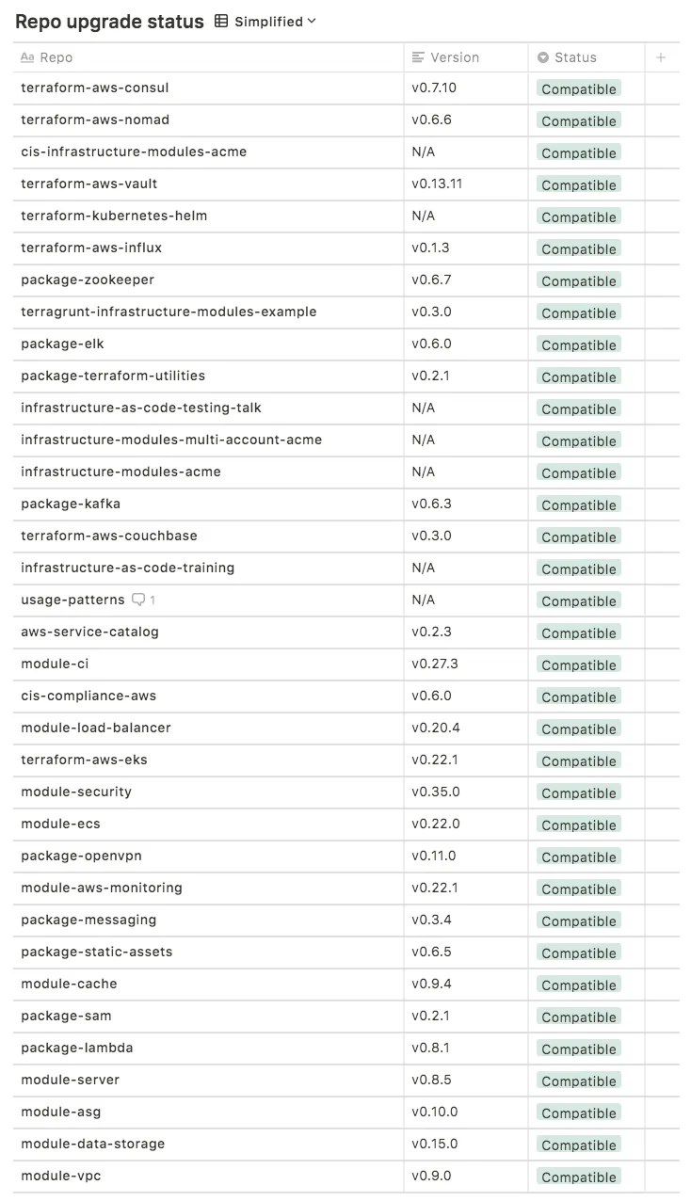Viewport: 691px width, 1201px height.
Task: Click package-terraform-utilities repo
Action: click(113, 376)
